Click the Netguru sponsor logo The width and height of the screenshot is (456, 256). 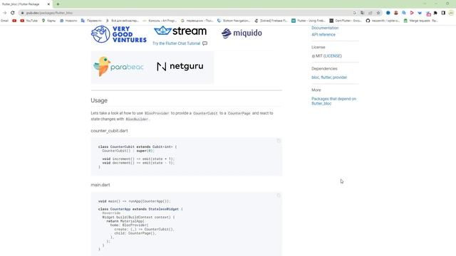click(x=180, y=66)
